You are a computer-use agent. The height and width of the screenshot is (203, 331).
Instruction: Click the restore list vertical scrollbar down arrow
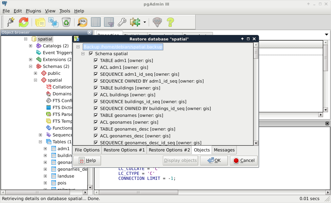(256, 143)
